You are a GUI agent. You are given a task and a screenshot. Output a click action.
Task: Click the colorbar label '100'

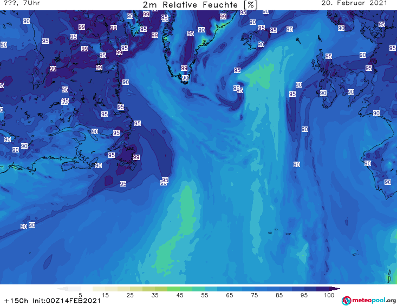(x=329, y=295)
